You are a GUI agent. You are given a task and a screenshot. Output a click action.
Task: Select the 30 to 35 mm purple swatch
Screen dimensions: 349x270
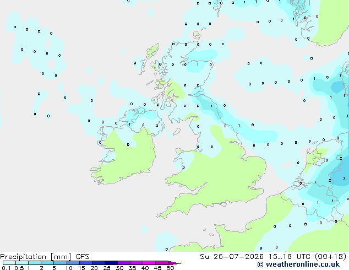pos(124,263)
